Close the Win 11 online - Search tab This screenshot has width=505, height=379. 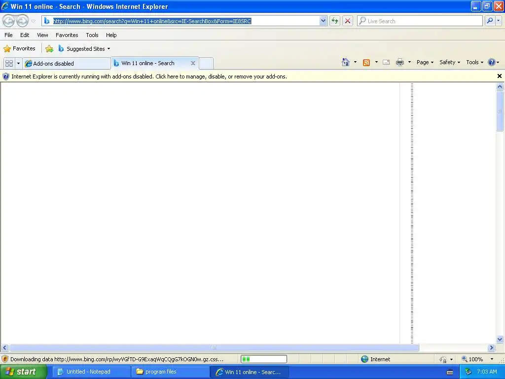coord(193,63)
